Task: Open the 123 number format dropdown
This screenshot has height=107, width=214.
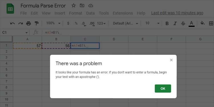Action: tap(101, 23)
